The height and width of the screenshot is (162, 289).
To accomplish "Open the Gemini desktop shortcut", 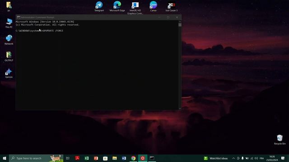I will [x=9, y=73].
